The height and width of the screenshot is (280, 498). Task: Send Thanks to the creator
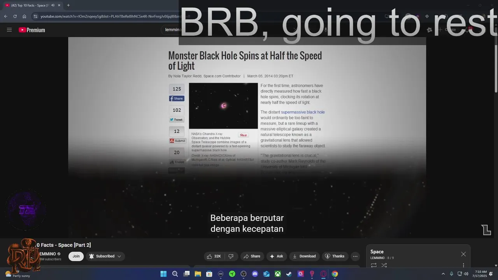point(335,256)
